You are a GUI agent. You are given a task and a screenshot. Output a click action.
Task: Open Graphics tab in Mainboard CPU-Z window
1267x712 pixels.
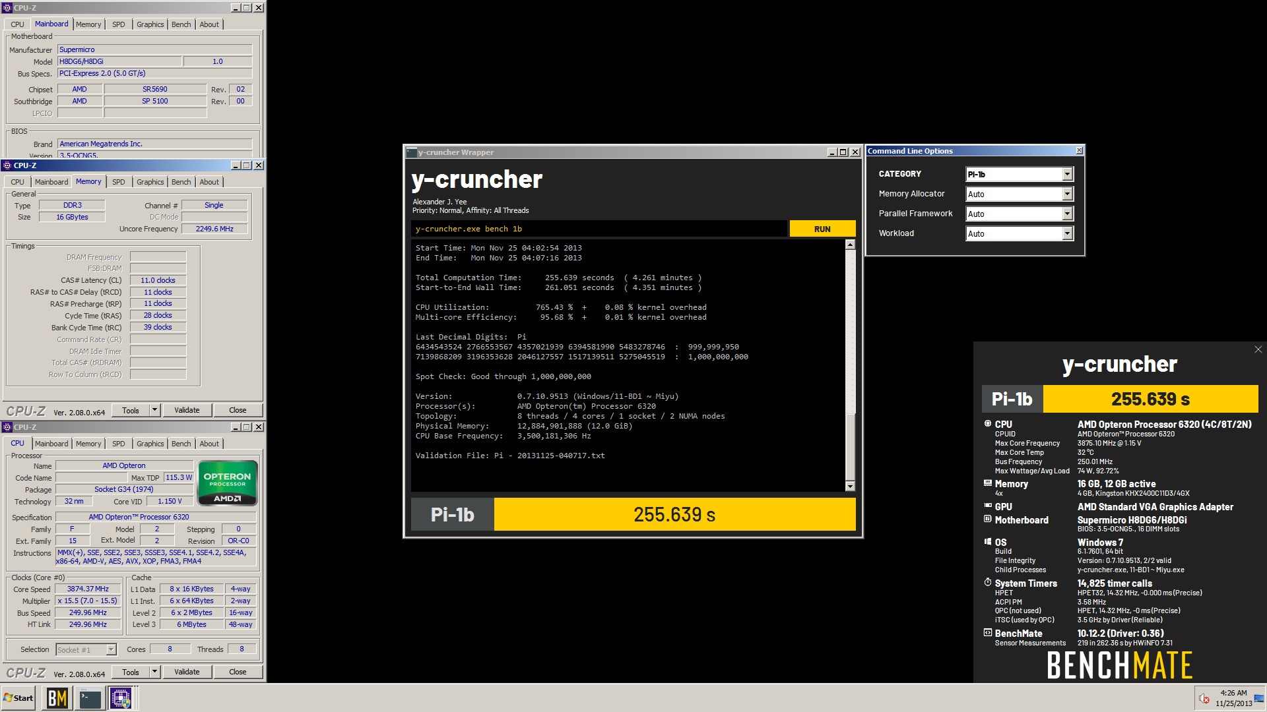(x=150, y=24)
